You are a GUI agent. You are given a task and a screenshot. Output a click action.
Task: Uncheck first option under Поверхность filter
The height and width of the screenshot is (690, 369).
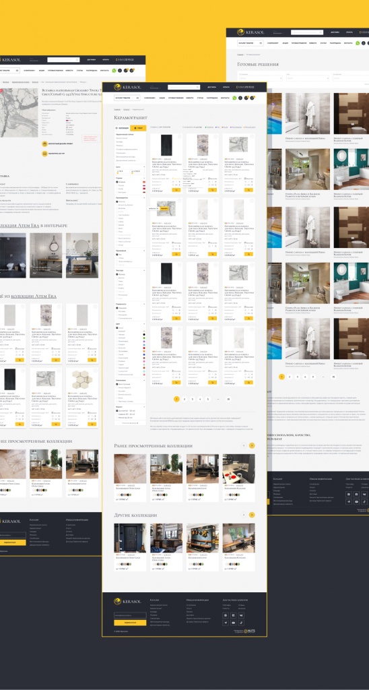pos(117,308)
